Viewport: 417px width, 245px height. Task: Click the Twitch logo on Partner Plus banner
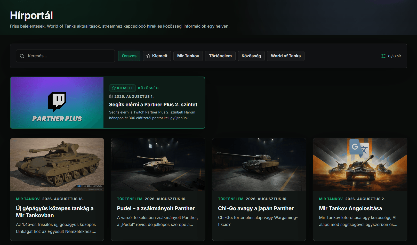(57, 102)
